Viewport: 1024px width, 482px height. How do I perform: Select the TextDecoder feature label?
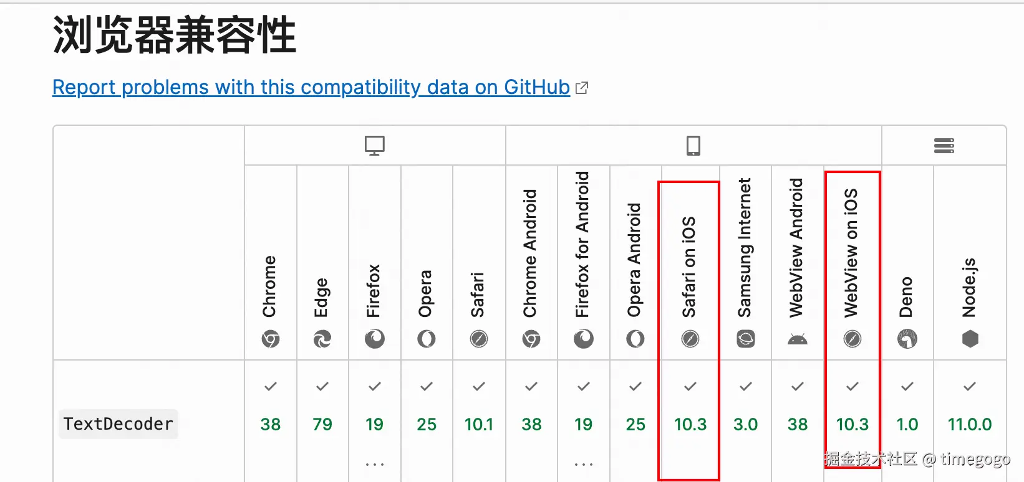click(118, 424)
